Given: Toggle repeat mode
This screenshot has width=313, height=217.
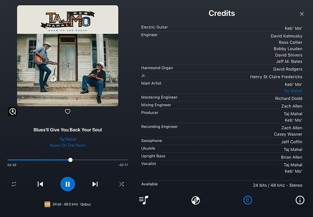Looking at the screenshot, I should coord(14,184).
